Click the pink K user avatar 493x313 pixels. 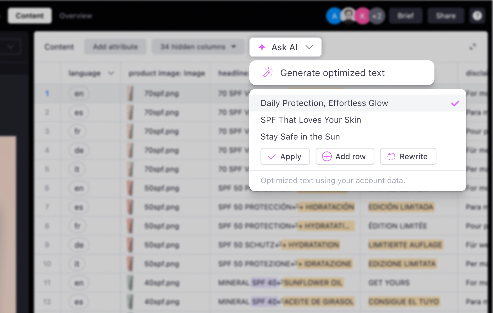[x=362, y=16]
